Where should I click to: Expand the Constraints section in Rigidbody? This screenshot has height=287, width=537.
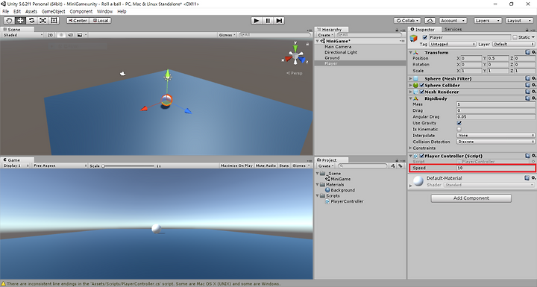click(424, 148)
